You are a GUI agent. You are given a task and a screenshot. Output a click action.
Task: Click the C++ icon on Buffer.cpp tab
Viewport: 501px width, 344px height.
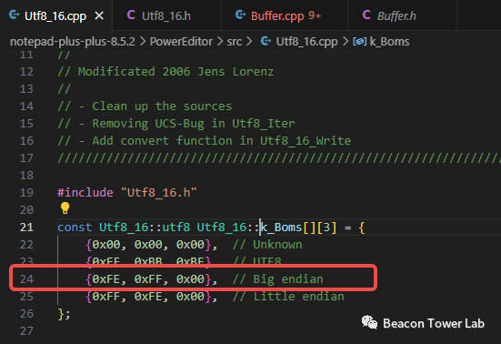[x=240, y=15]
